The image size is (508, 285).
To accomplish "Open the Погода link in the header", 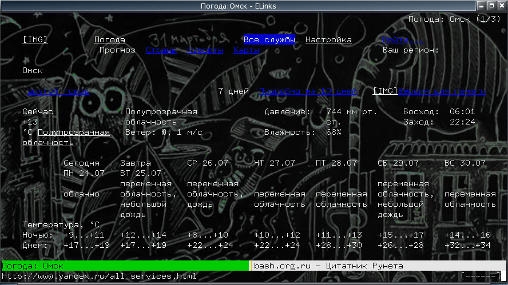I will 109,40.
